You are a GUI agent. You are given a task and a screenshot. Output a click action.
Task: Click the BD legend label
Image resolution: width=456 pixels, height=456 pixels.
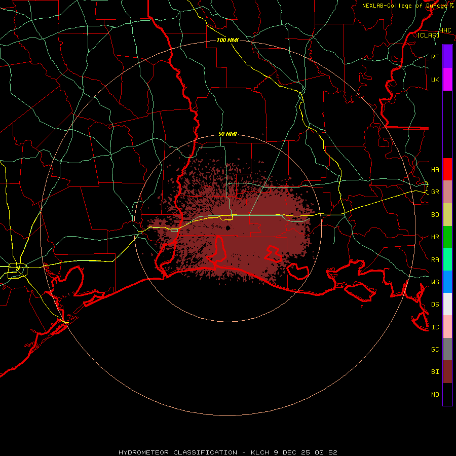pyautogui.click(x=435, y=215)
